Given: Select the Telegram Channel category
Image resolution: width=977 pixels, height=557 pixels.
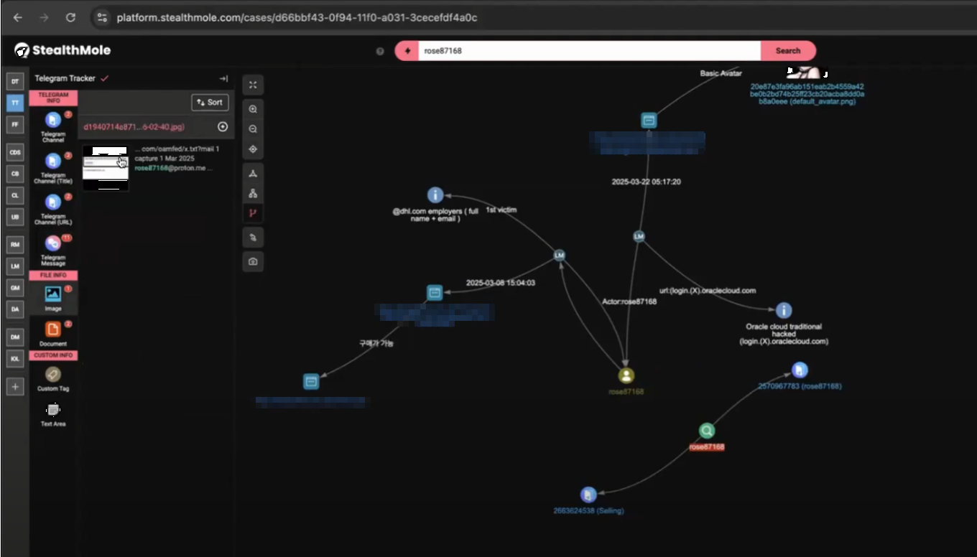Looking at the screenshot, I should (x=53, y=126).
